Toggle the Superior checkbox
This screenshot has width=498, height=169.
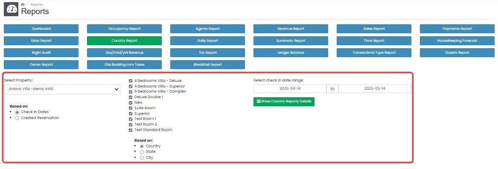coord(131,114)
